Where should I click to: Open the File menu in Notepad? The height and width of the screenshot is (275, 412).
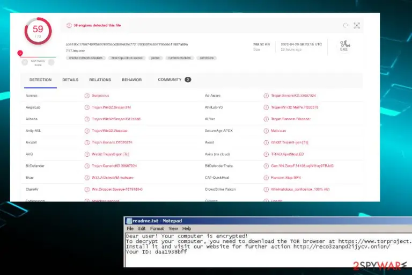[x=130, y=229]
